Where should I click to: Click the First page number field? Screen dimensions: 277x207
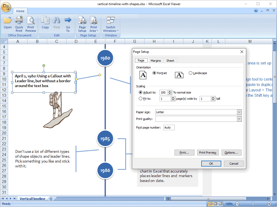169,127
